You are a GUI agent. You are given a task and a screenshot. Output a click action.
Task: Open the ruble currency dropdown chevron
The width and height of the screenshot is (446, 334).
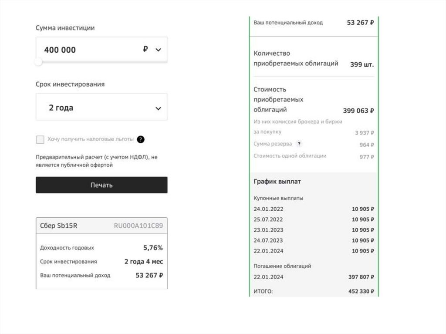[x=158, y=50]
